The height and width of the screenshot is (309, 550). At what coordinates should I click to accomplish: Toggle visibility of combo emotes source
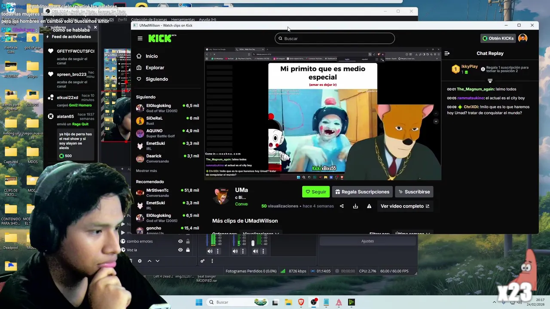[180, 241]
